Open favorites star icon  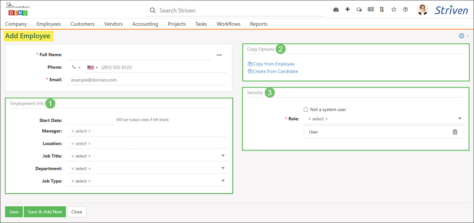pyautogui.click(x=394, y=10)
